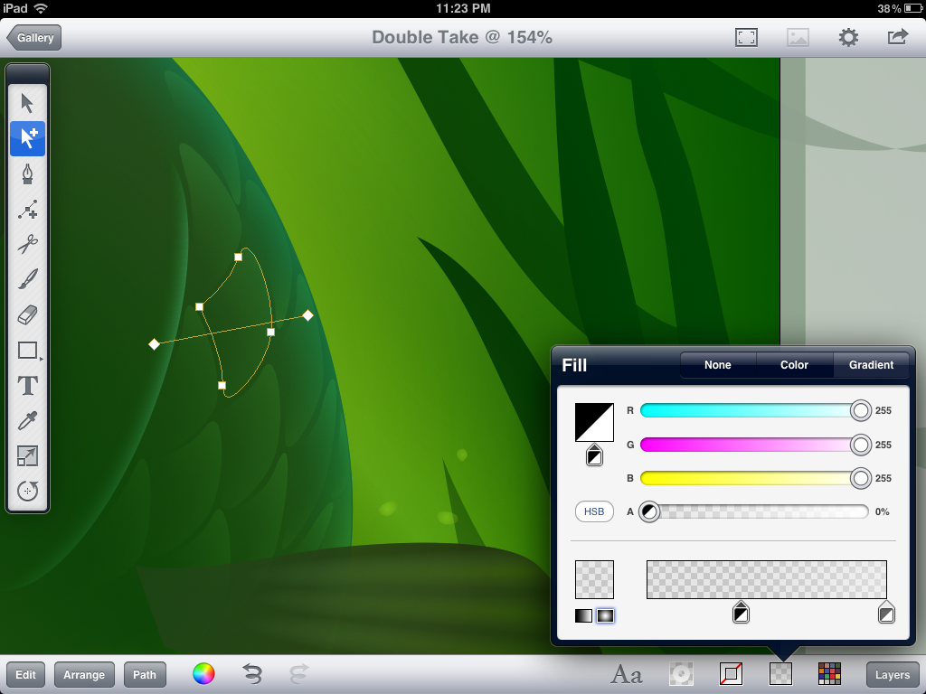Click the B blue slider handle
The width and height of the screenshot is (926, 694).
pyautogui.click(x=861, y=478)
